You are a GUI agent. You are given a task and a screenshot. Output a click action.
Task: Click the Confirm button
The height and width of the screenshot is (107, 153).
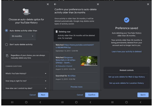coord(92,95)
